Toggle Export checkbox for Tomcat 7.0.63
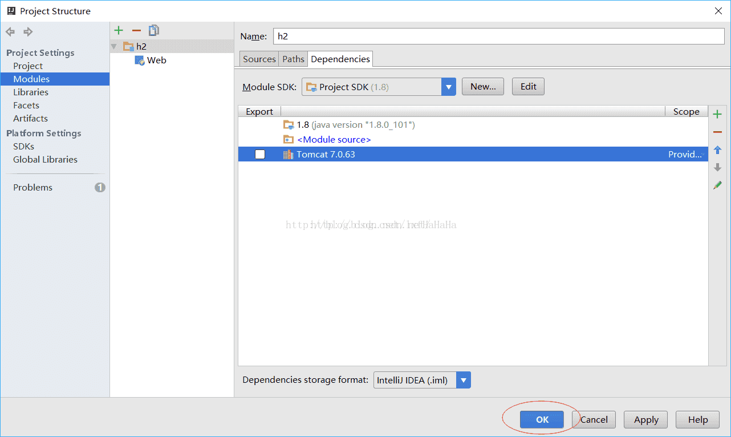This screenshot has width=731, height=437. (x=260, y=154)
